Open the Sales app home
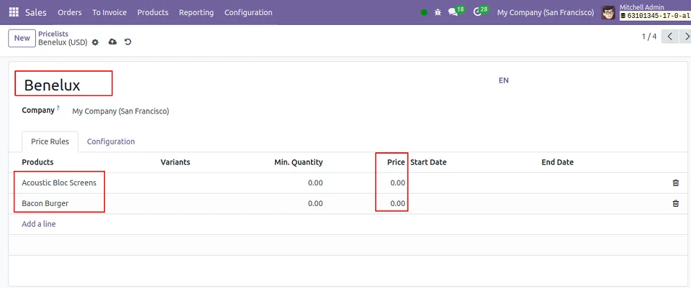The width and height of the screenshot is (691, 288). click(36, 12)
